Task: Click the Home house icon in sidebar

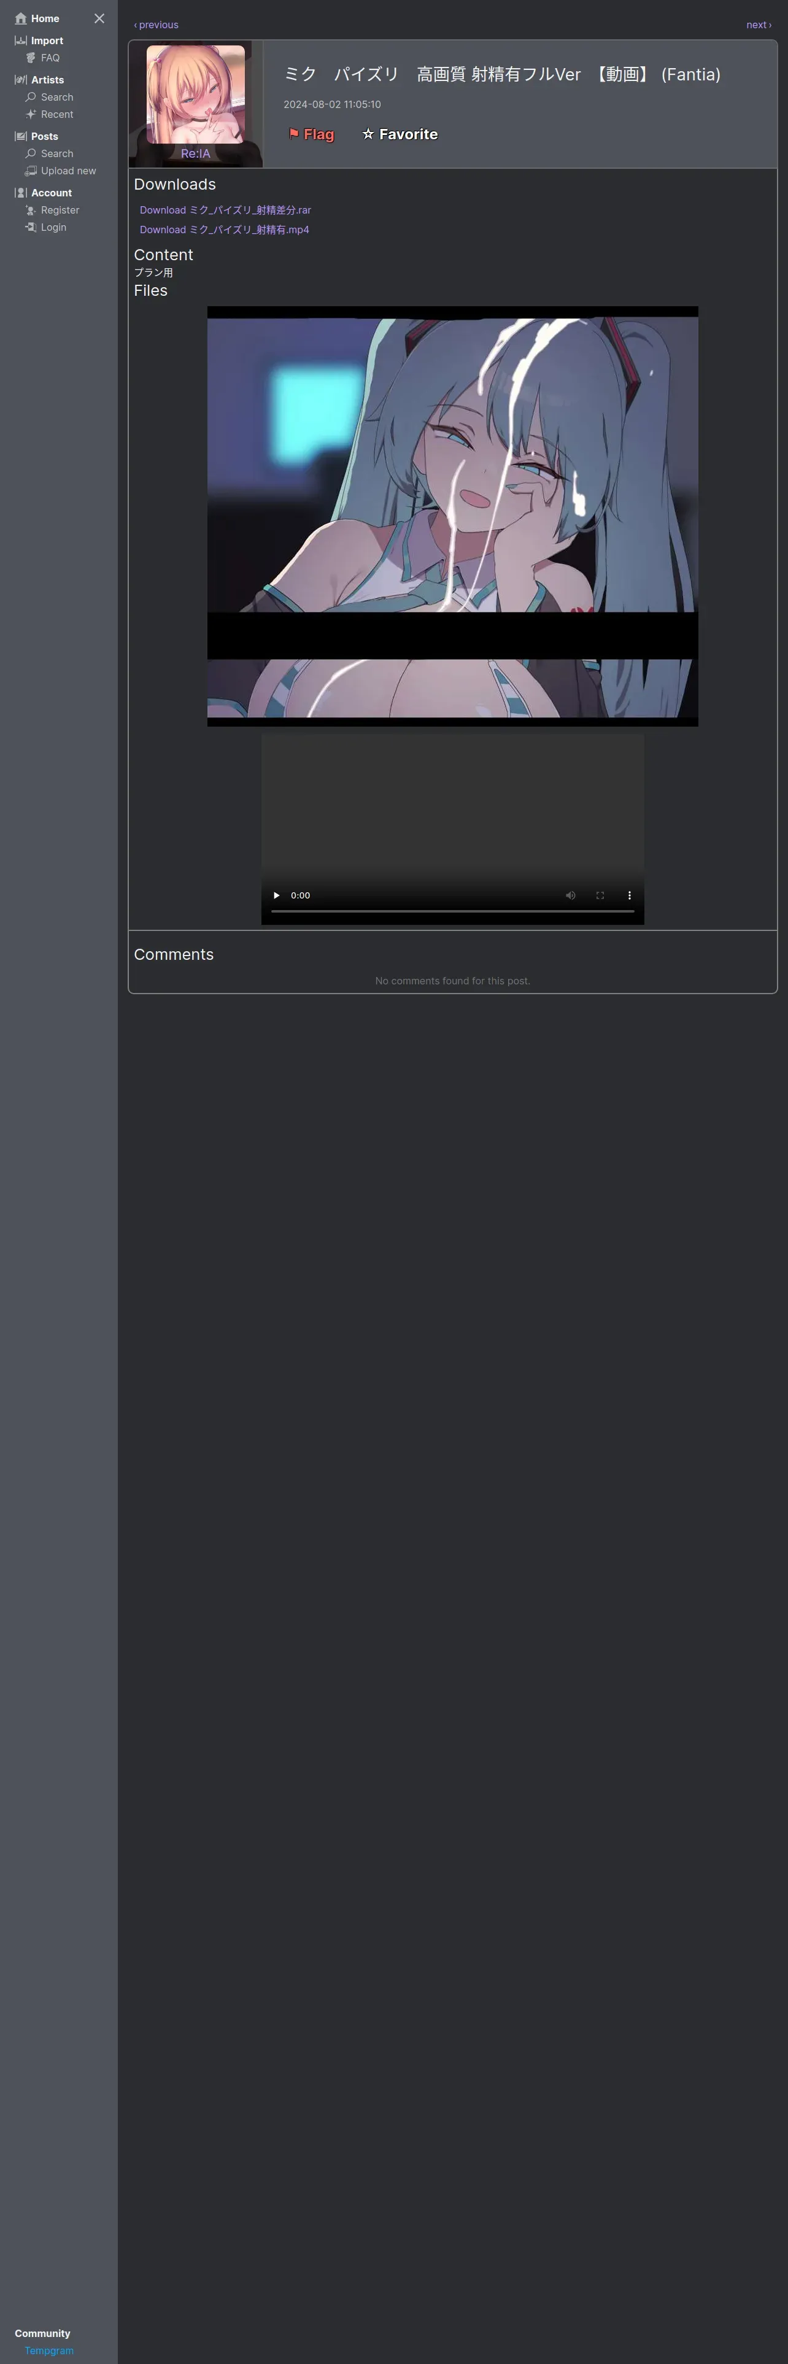Action: coord(21,18)
